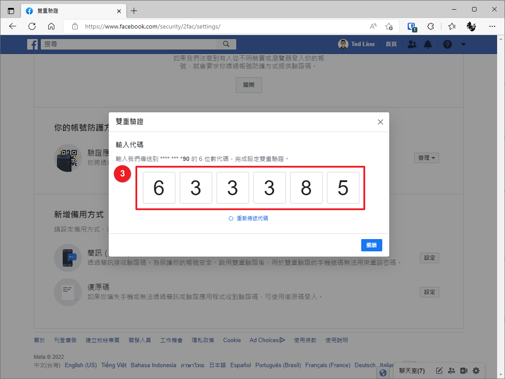Viewport: 505px width, 379px height.
Task: Click Ted Liou name in header
Action: (x=363, y=44)
